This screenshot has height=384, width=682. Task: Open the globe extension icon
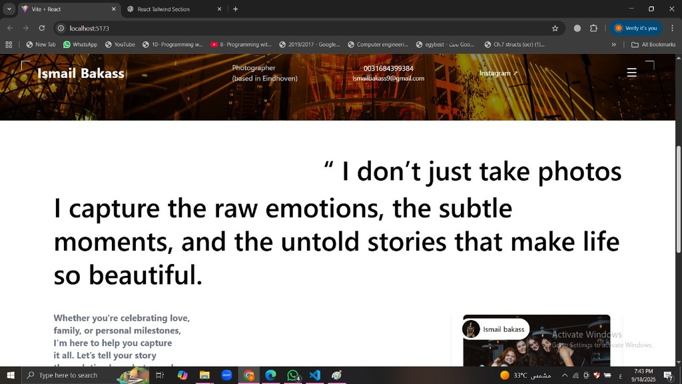coord(577,28)
